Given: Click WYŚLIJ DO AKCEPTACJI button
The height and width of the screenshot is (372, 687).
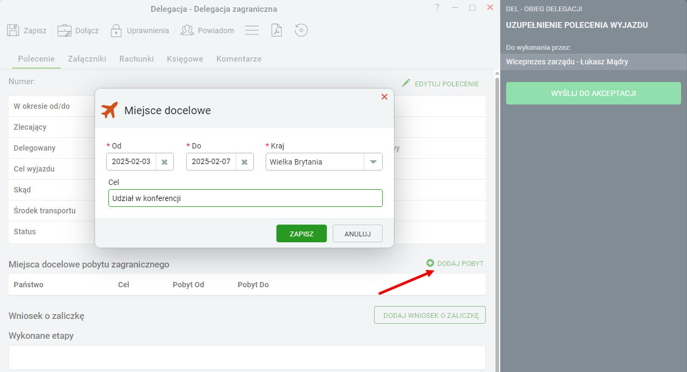Looking at the screenshot, I should 594,93.
